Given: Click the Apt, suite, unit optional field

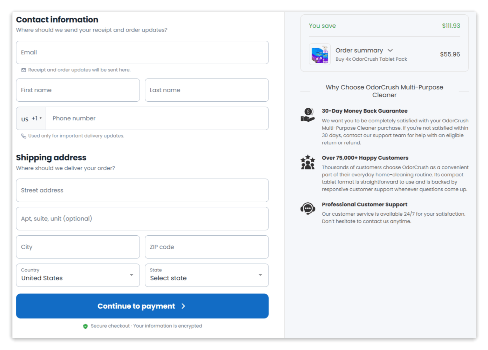Looking at the screenshot, I should [142, 219].
